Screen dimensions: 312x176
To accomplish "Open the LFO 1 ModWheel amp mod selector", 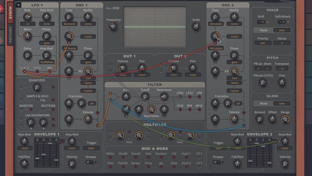I will 47,62.
